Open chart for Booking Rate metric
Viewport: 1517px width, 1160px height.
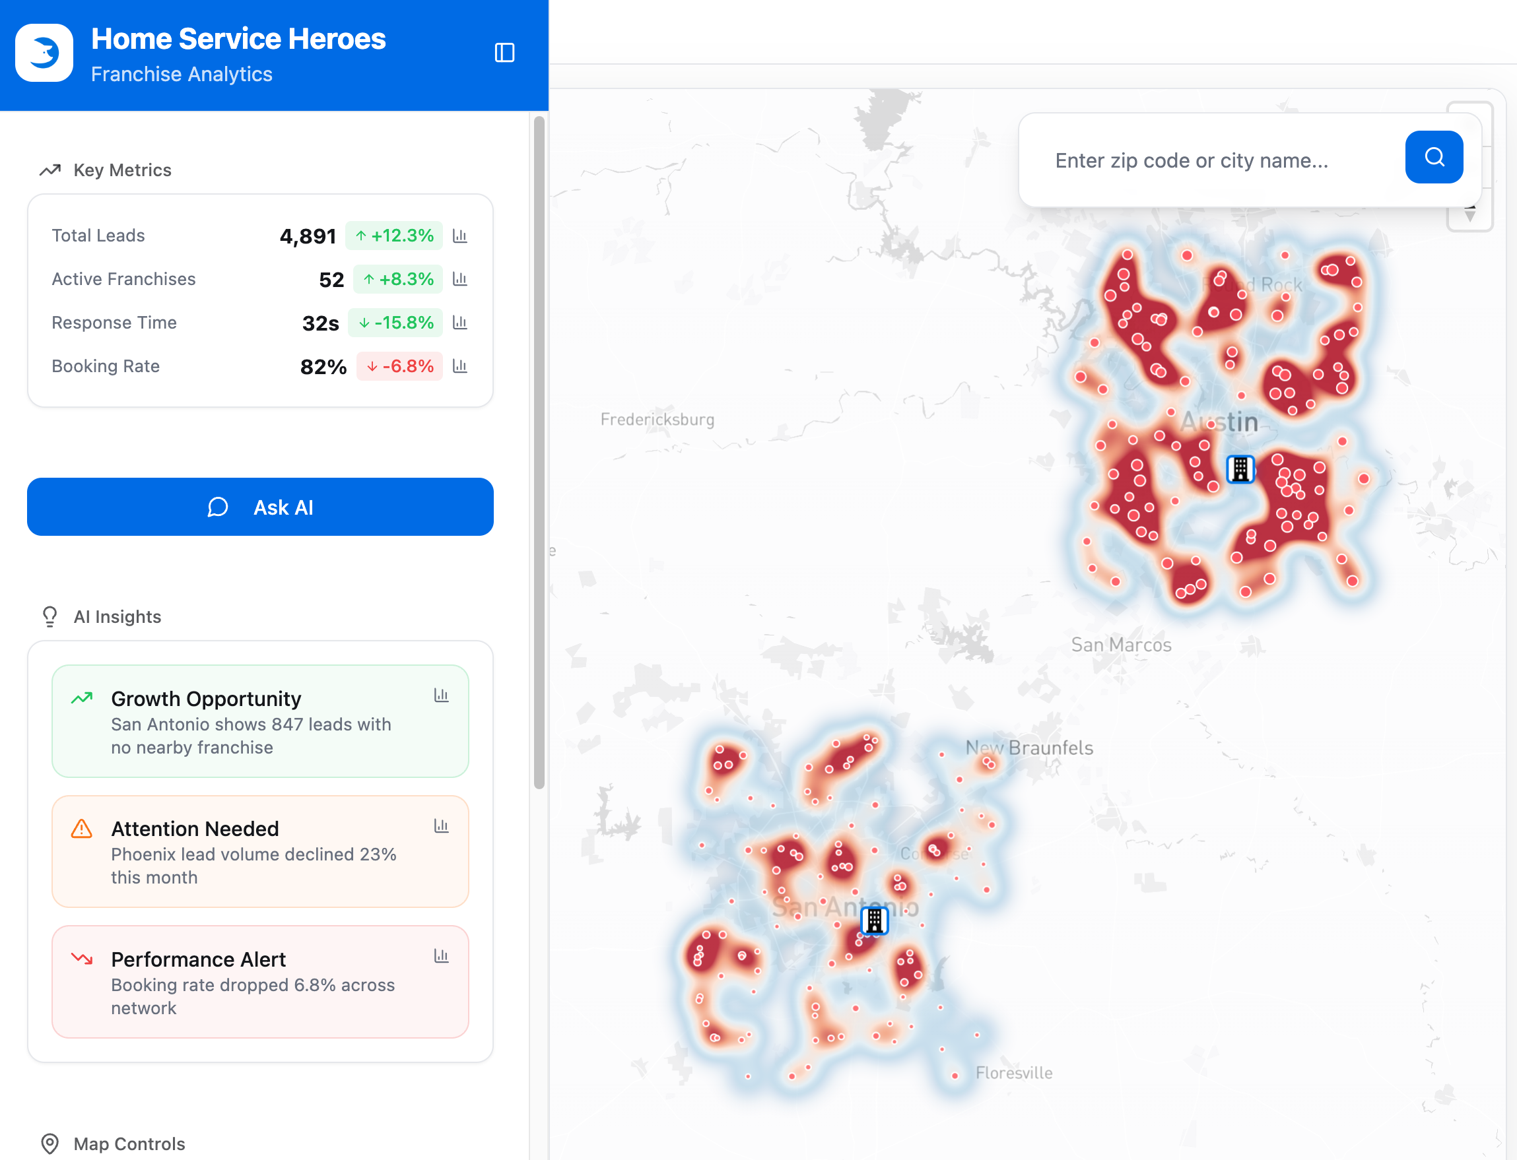click(x=460, y=366)
